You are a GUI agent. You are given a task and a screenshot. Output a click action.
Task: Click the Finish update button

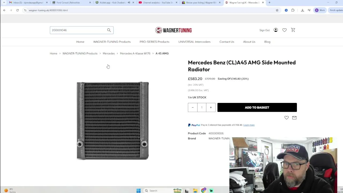pos(336,10)
